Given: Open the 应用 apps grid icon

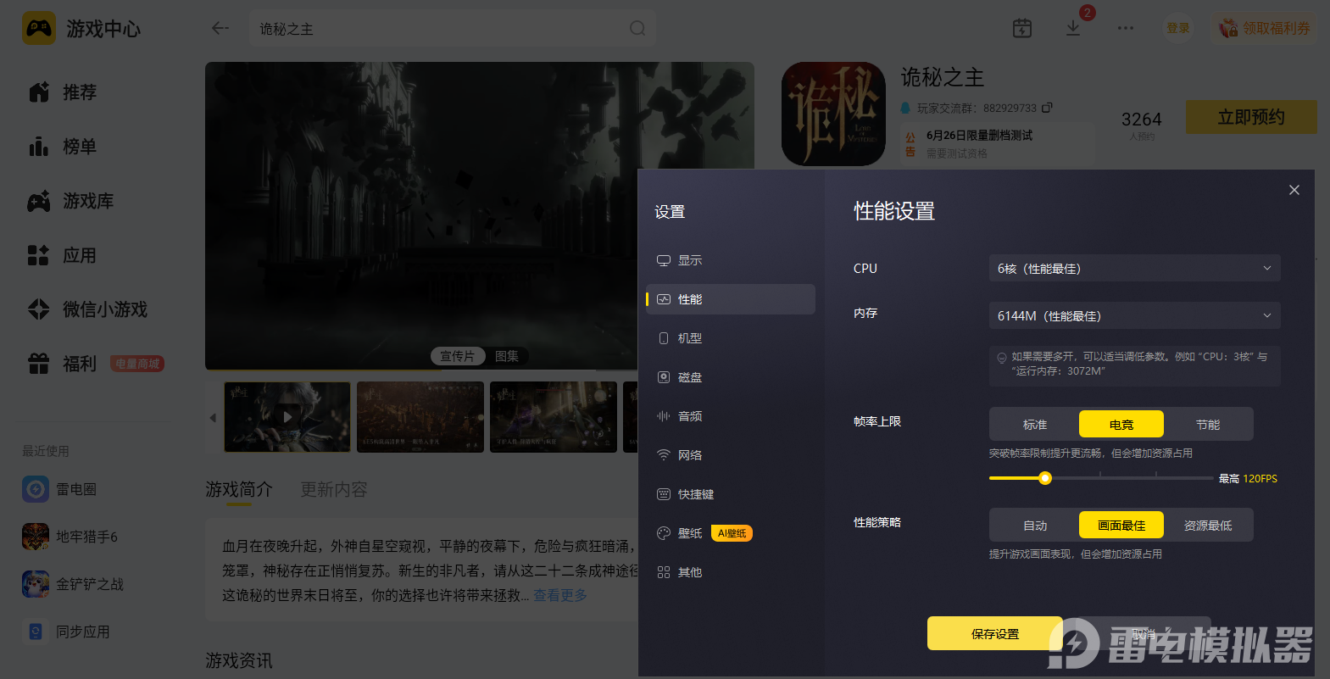Looking at the screenshot, I should coord(39,255).
